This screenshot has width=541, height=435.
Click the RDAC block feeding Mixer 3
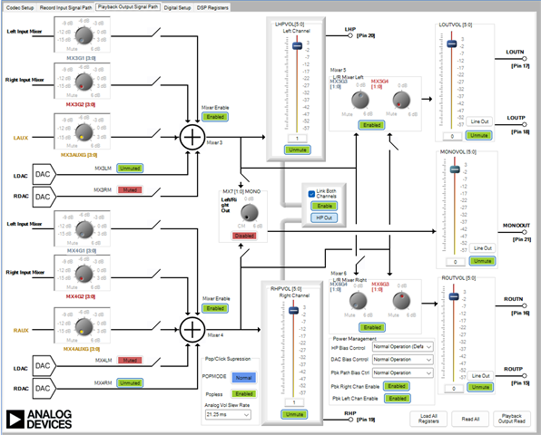coord(44,197)
